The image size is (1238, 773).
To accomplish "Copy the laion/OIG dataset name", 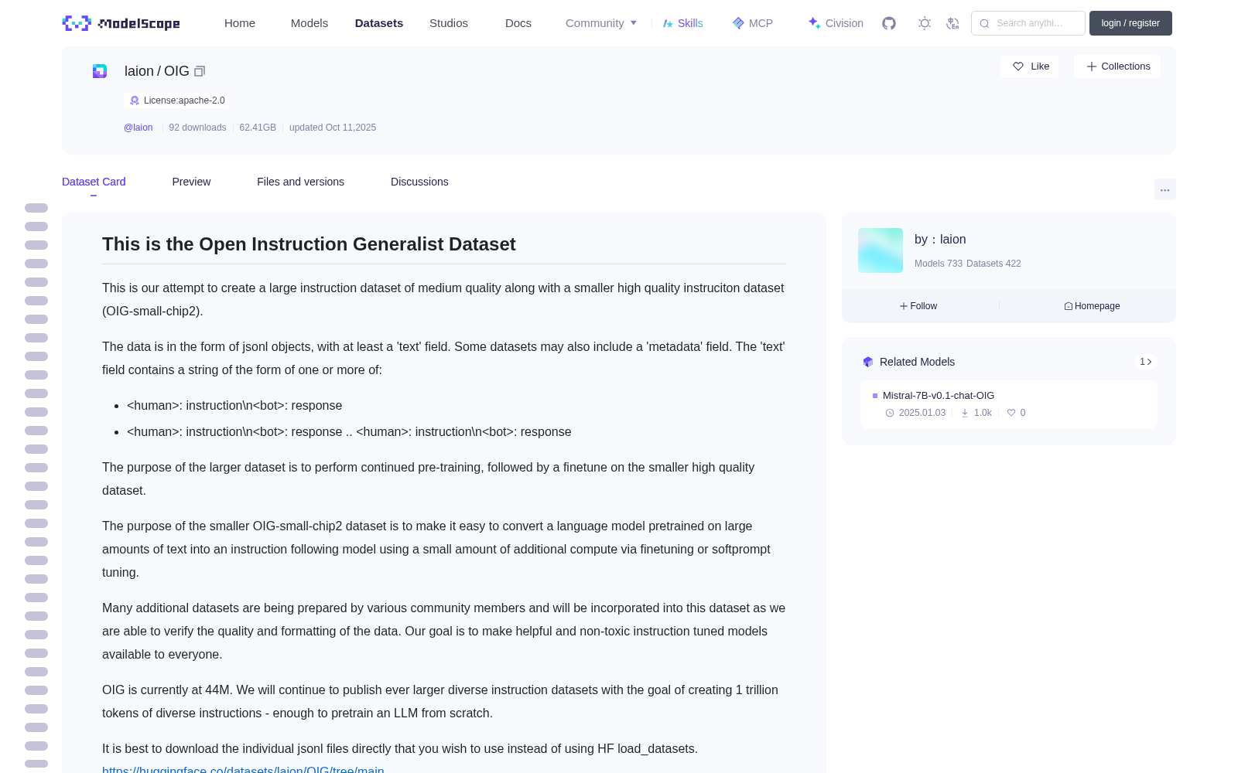I will click(200, 71).
